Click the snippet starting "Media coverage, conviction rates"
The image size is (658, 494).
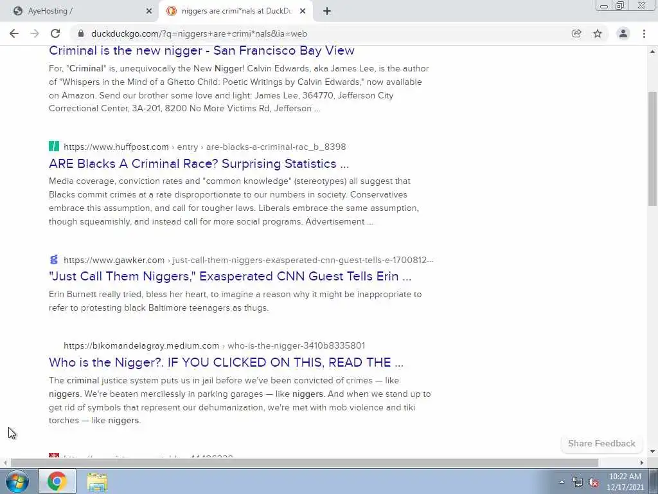(234, 201)
